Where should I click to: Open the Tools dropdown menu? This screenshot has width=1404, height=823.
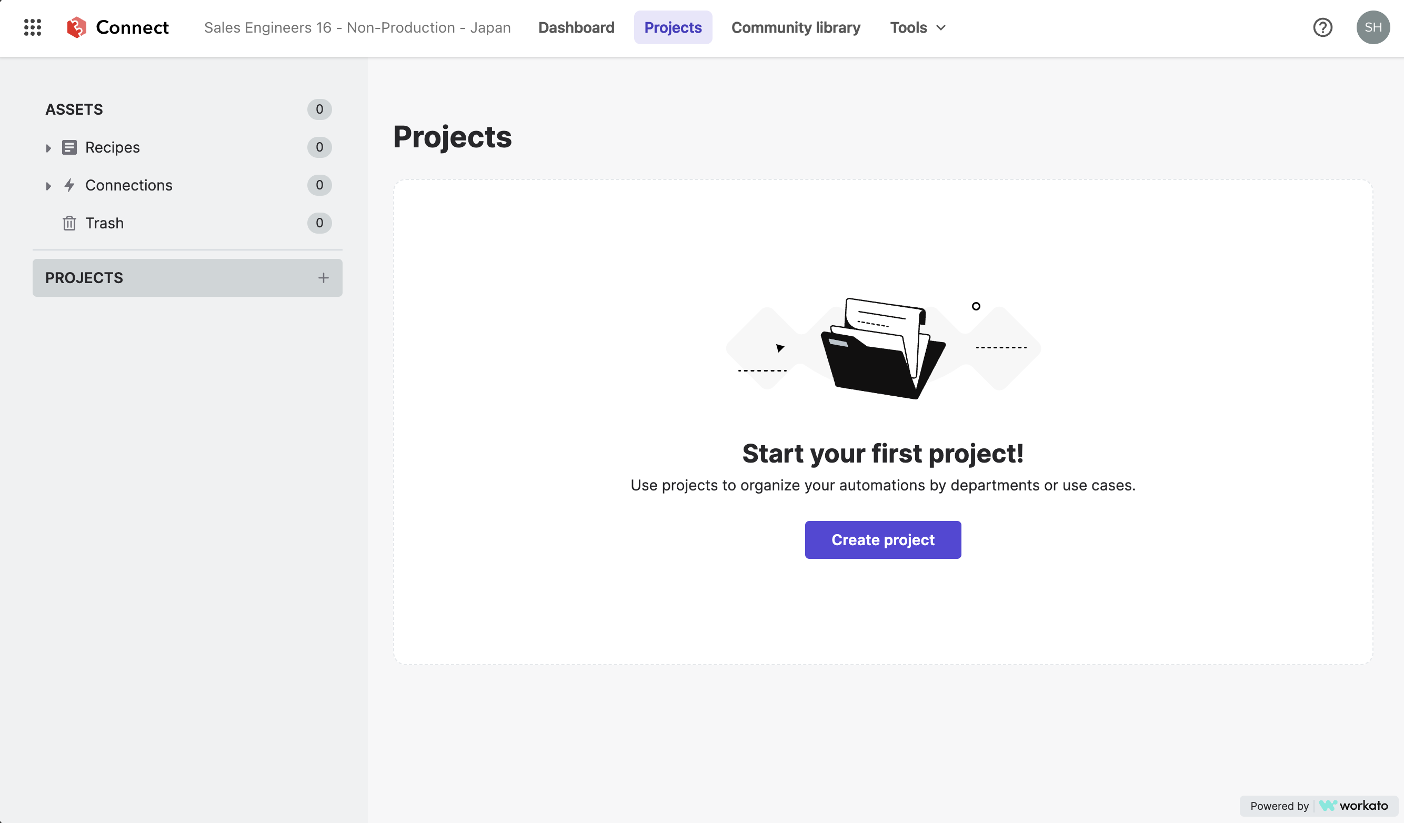click(918, 26)
